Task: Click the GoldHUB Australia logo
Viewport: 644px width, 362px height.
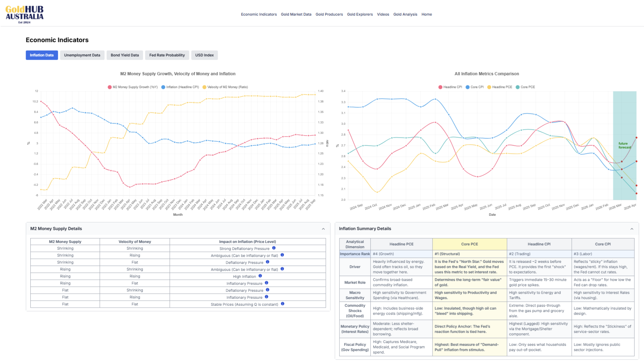Action: 24,14
